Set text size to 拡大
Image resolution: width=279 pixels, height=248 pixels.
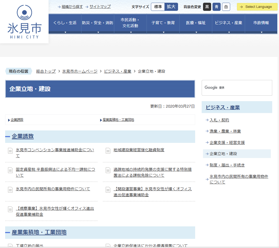pyautogui.click(x=171, y=7)
